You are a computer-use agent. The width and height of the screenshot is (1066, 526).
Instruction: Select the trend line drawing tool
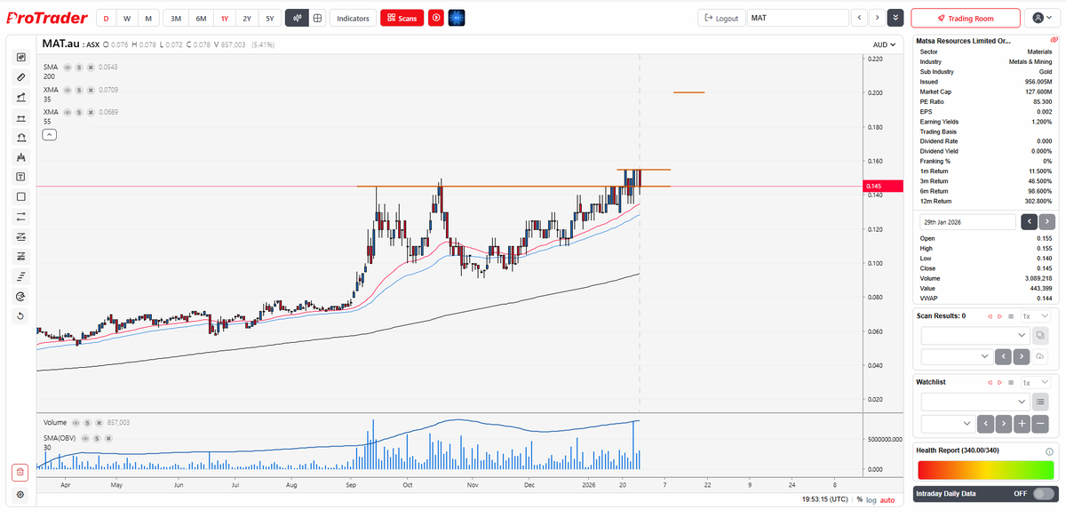20,98
